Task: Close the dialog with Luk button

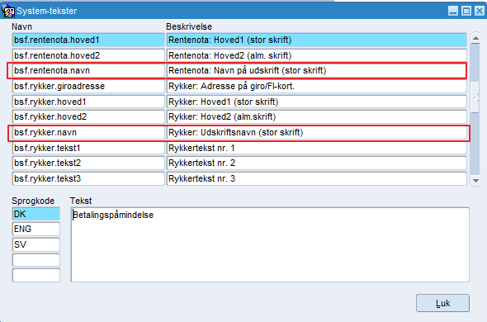Action: (x=442, y=303)
